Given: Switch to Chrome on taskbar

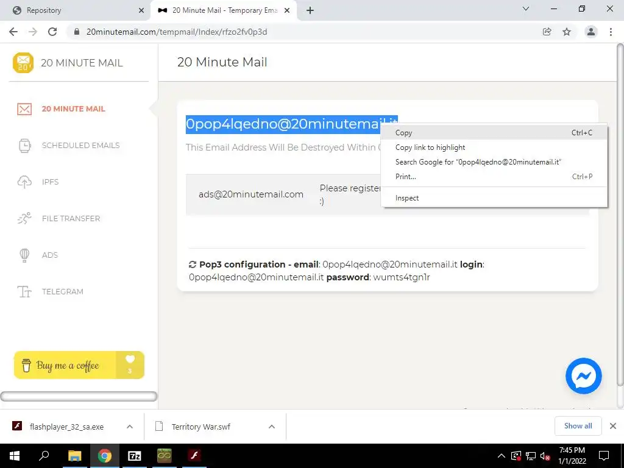Looking at the screenshot, I should tap(105, 456).
